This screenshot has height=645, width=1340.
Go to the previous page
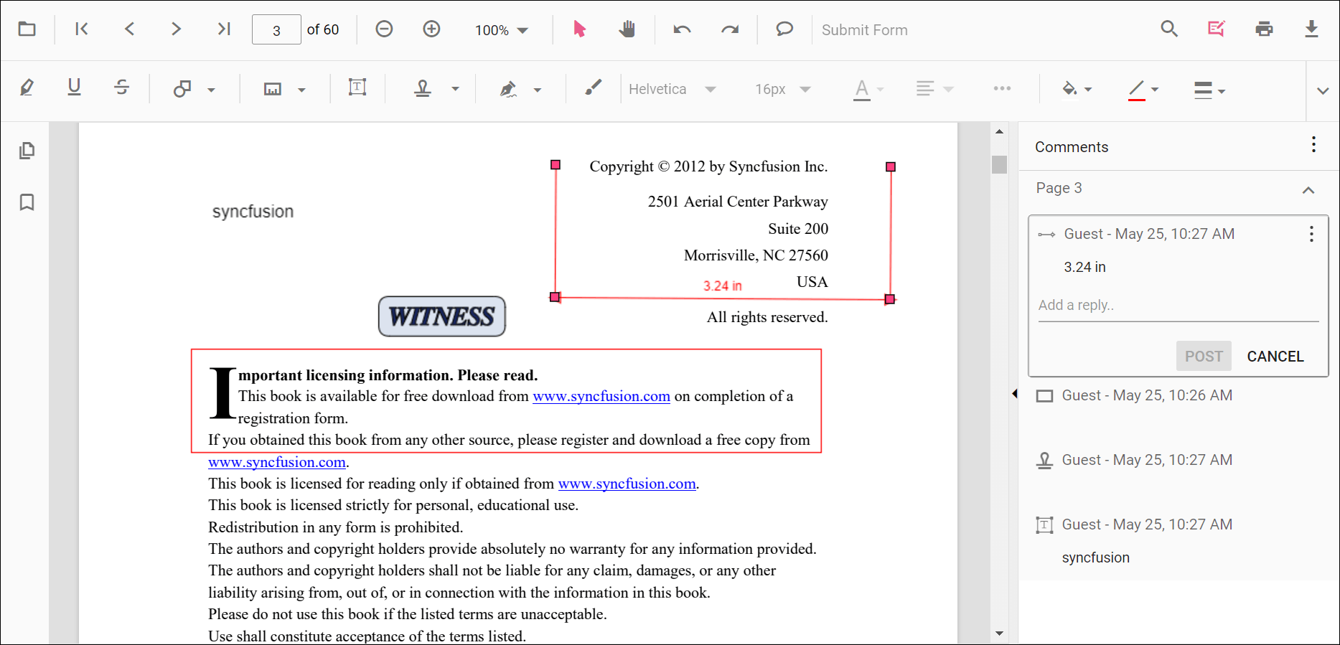(129, 29)
